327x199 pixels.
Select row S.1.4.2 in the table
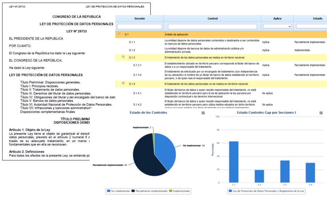coord(221,104)
